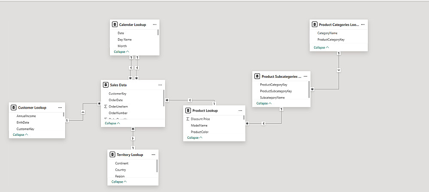Viewport: 429px width, 192px height.
Task: Click the Product Lookup table icon
Action: (x=188, y=111)
